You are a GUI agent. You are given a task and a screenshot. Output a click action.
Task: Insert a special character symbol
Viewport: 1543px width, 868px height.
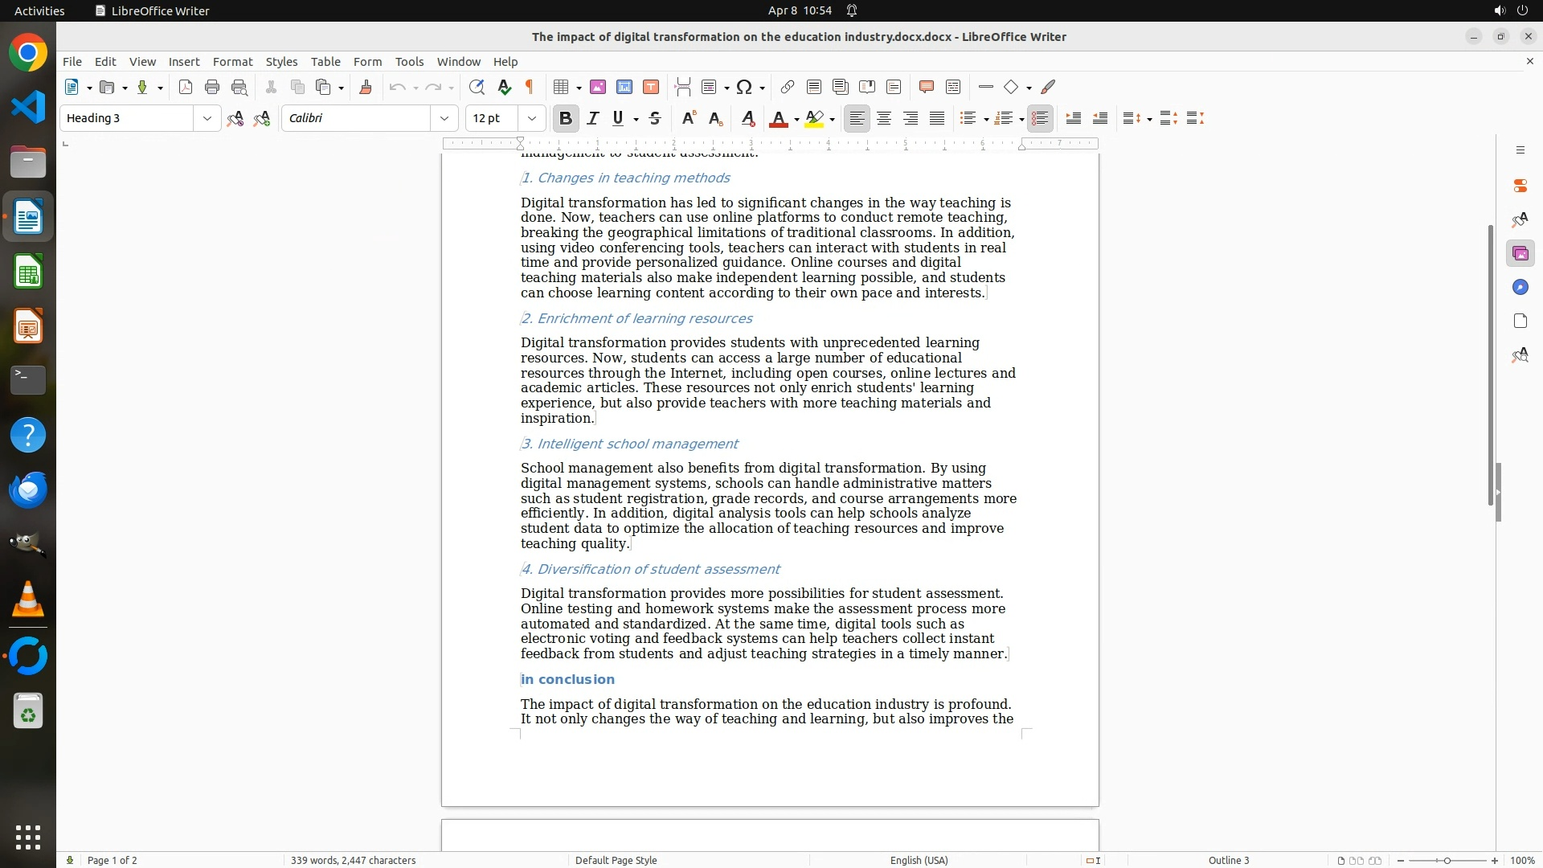744,88
